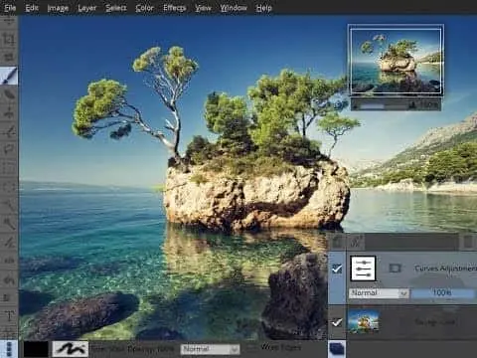Click the blue icon below the layers list
Image resolution: width=477 pixels, height=358 pixels.
[x=337, y=349]
